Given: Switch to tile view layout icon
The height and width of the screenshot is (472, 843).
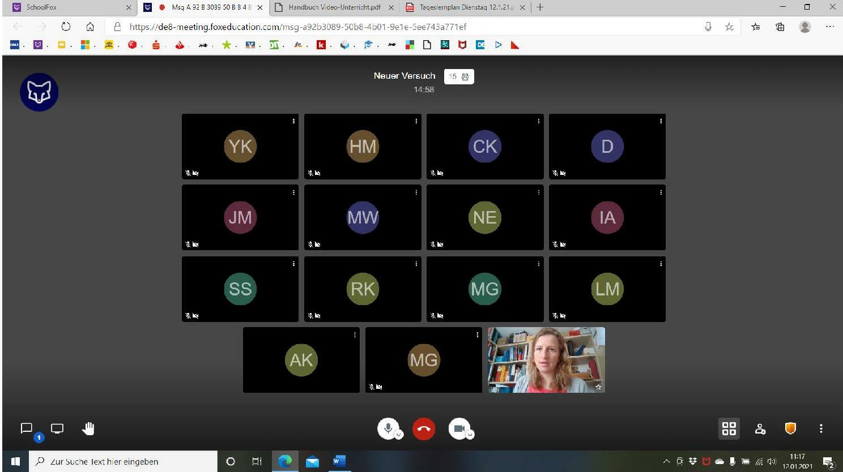Looking at the screenshot, I should [729, 428].
